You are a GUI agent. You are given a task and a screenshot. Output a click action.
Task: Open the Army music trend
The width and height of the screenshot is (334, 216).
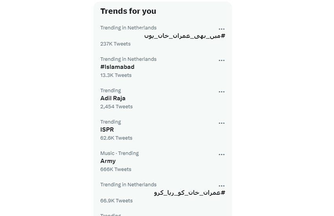108,161
